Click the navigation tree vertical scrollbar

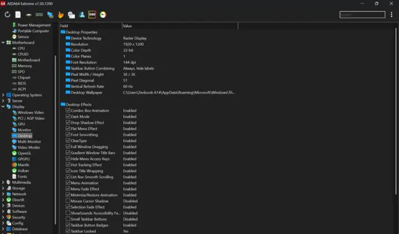coord(55,140)
